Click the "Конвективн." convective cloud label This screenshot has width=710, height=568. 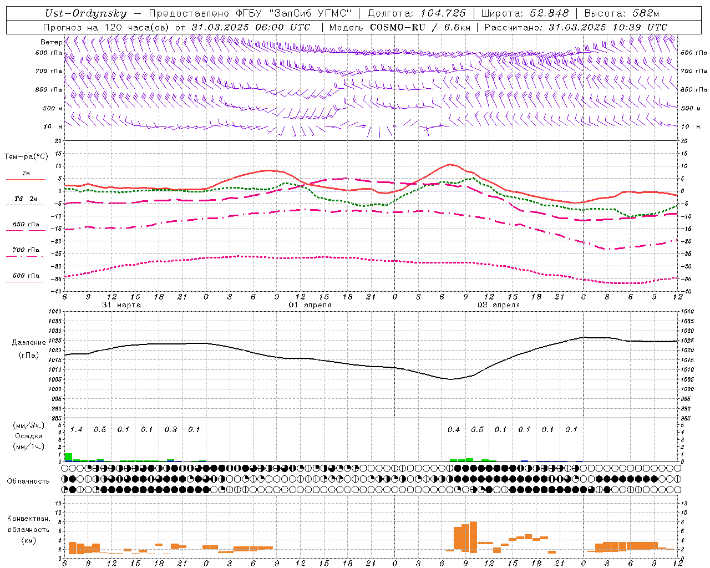(x=29, y=519)
